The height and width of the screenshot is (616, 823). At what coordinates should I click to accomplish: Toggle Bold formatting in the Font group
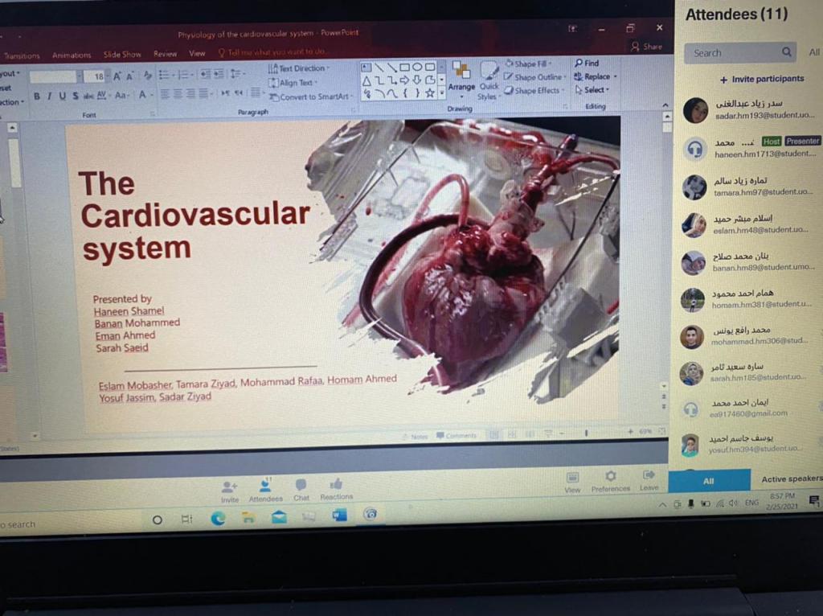[x=36, y=96]
